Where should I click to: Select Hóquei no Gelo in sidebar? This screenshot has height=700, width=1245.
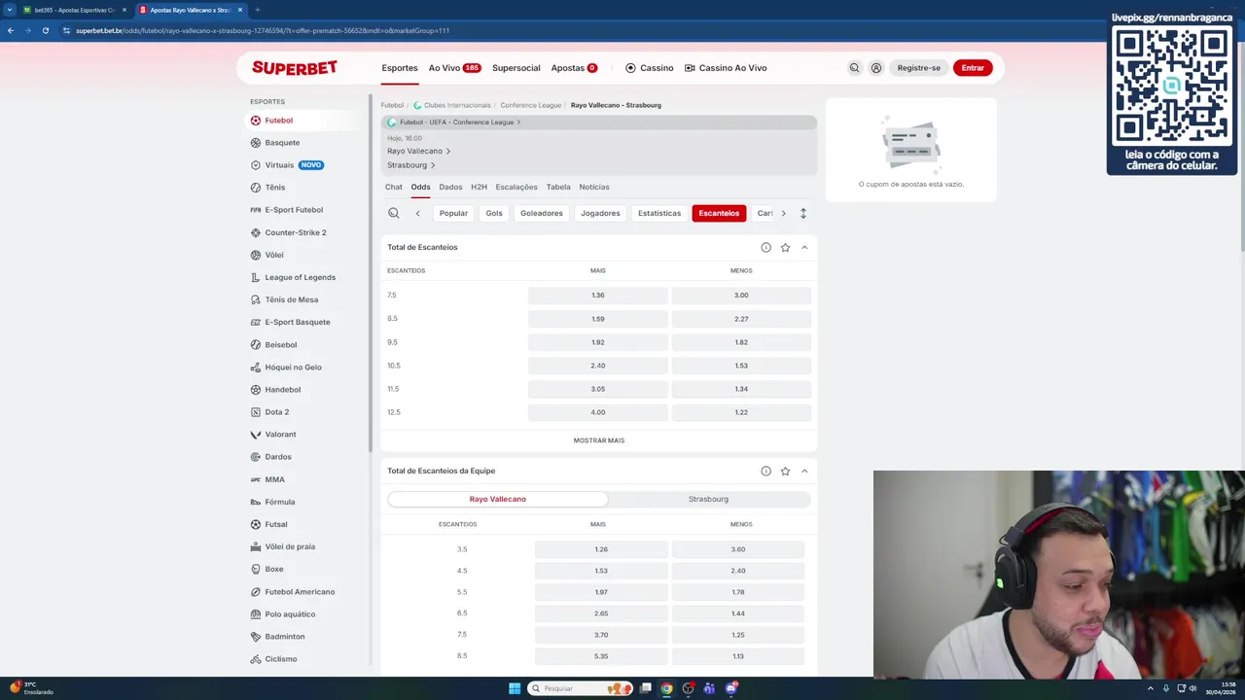click(x=293, y=367)
